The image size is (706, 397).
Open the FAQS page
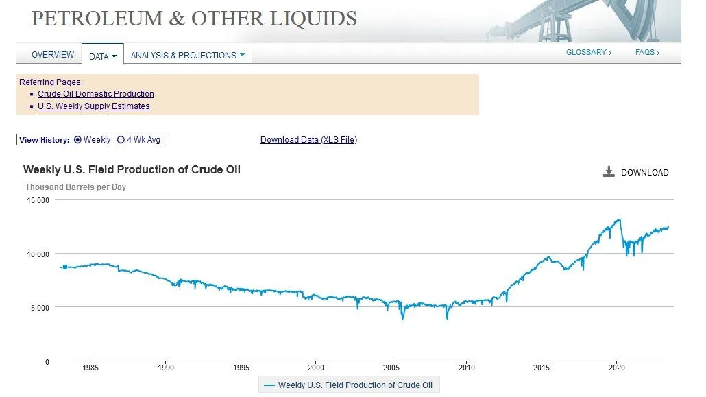646,51
